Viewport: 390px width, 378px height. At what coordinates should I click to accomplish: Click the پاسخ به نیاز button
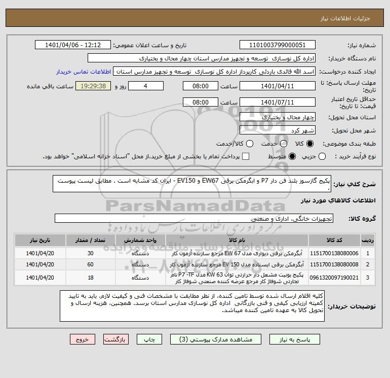click(295, 339)
